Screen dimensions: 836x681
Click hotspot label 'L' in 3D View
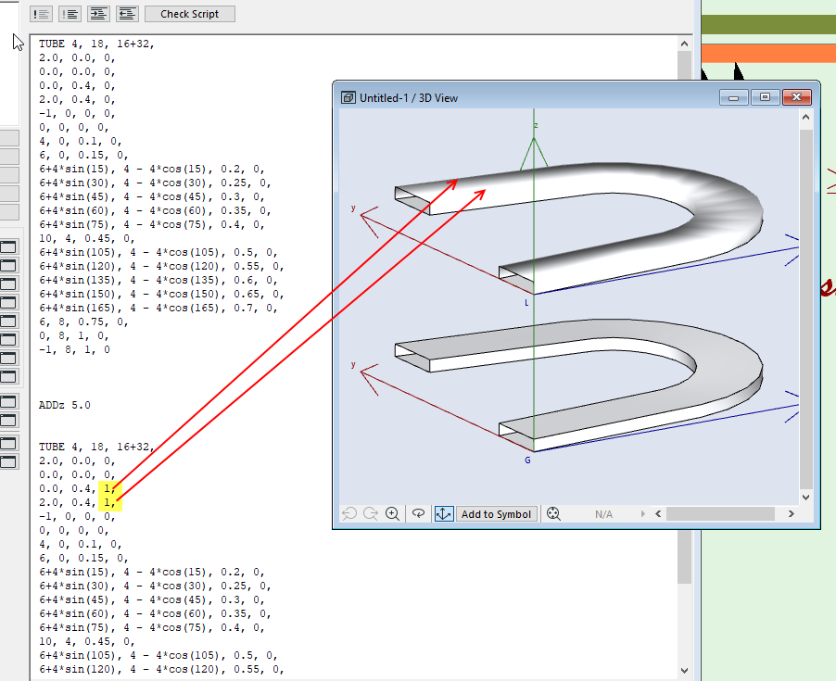[526, 303]
